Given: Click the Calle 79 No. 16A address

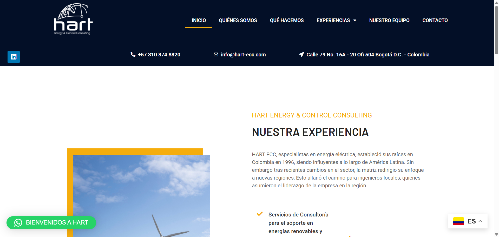Looking at the screenshot, I should 368,55.
